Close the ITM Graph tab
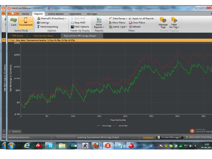212x159 pixels. (27, 36)
